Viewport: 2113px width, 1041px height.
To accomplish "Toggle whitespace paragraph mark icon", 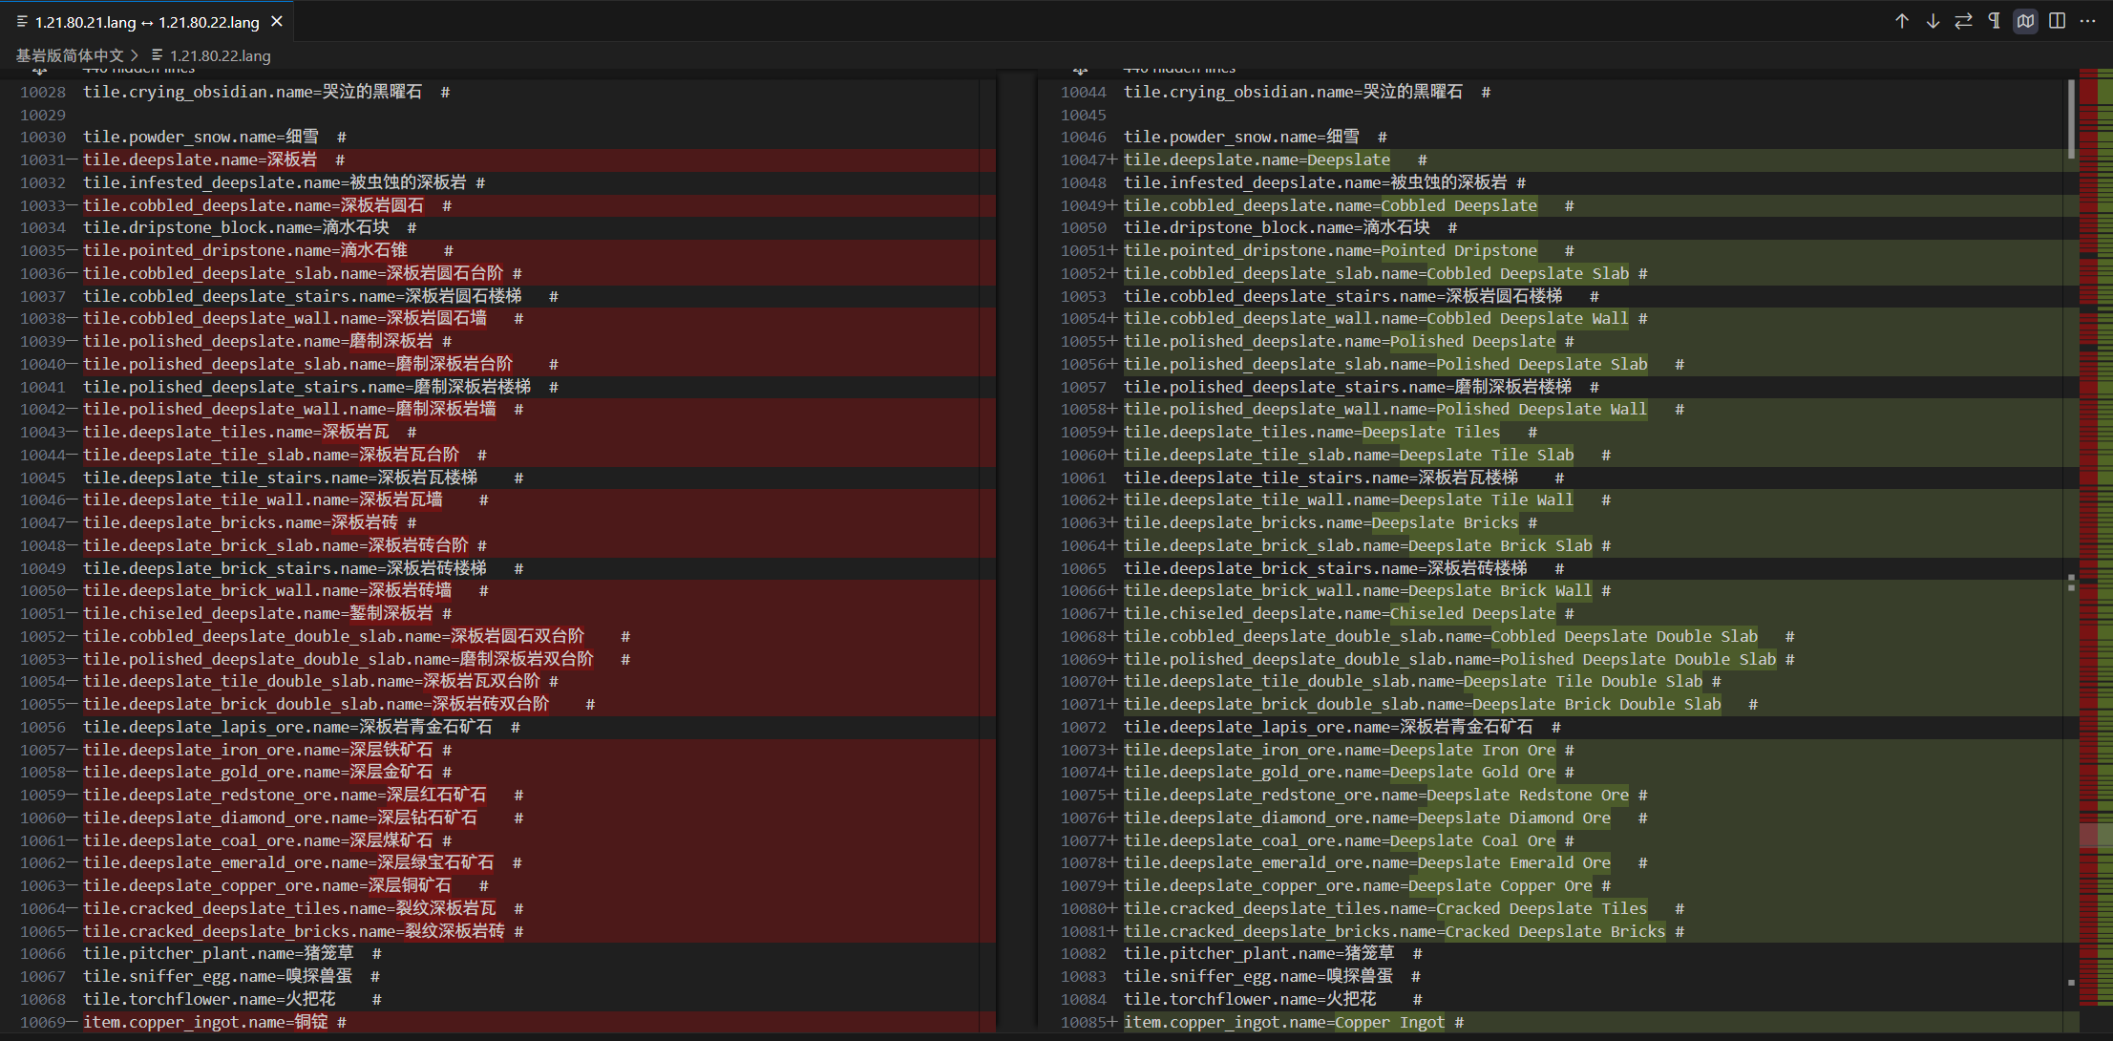I will [x=1994, y=21].
